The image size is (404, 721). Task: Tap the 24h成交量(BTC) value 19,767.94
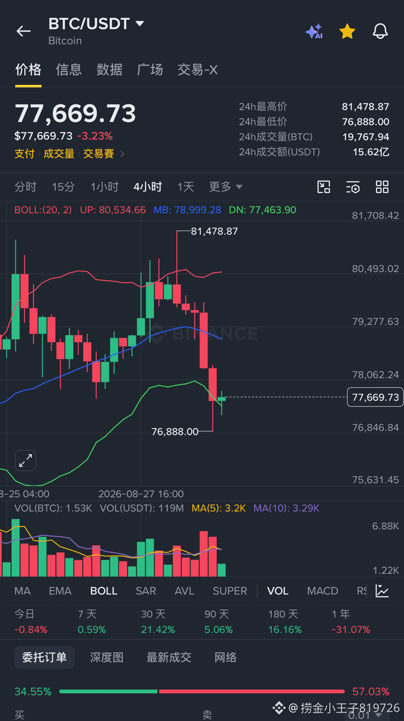pos(365,137)
